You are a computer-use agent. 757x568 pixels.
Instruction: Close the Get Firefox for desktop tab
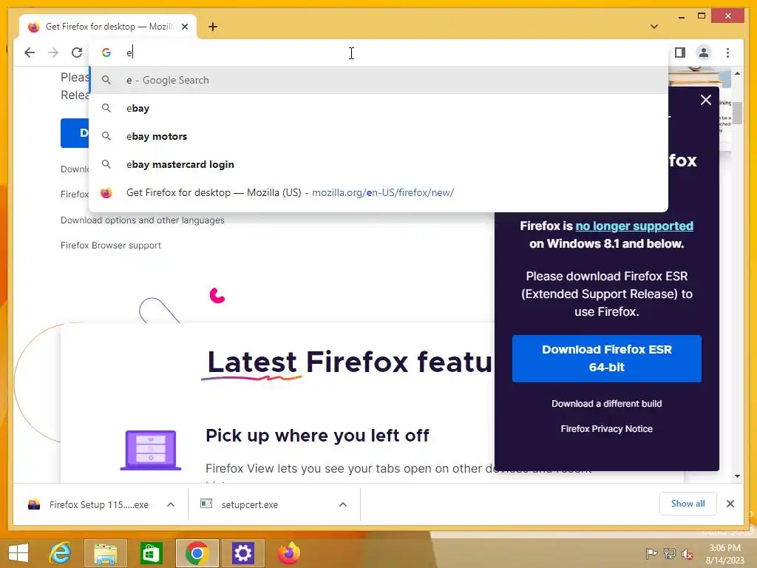tap(184, 27)
